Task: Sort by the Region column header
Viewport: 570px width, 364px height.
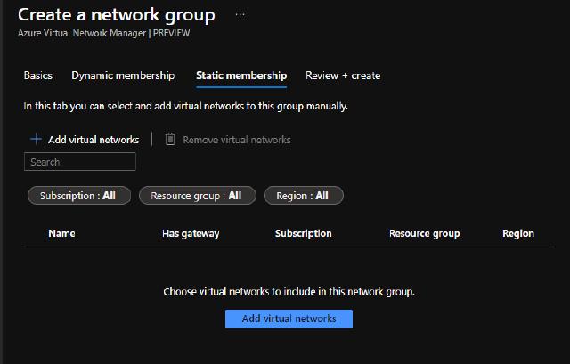Action: [518, 233]
